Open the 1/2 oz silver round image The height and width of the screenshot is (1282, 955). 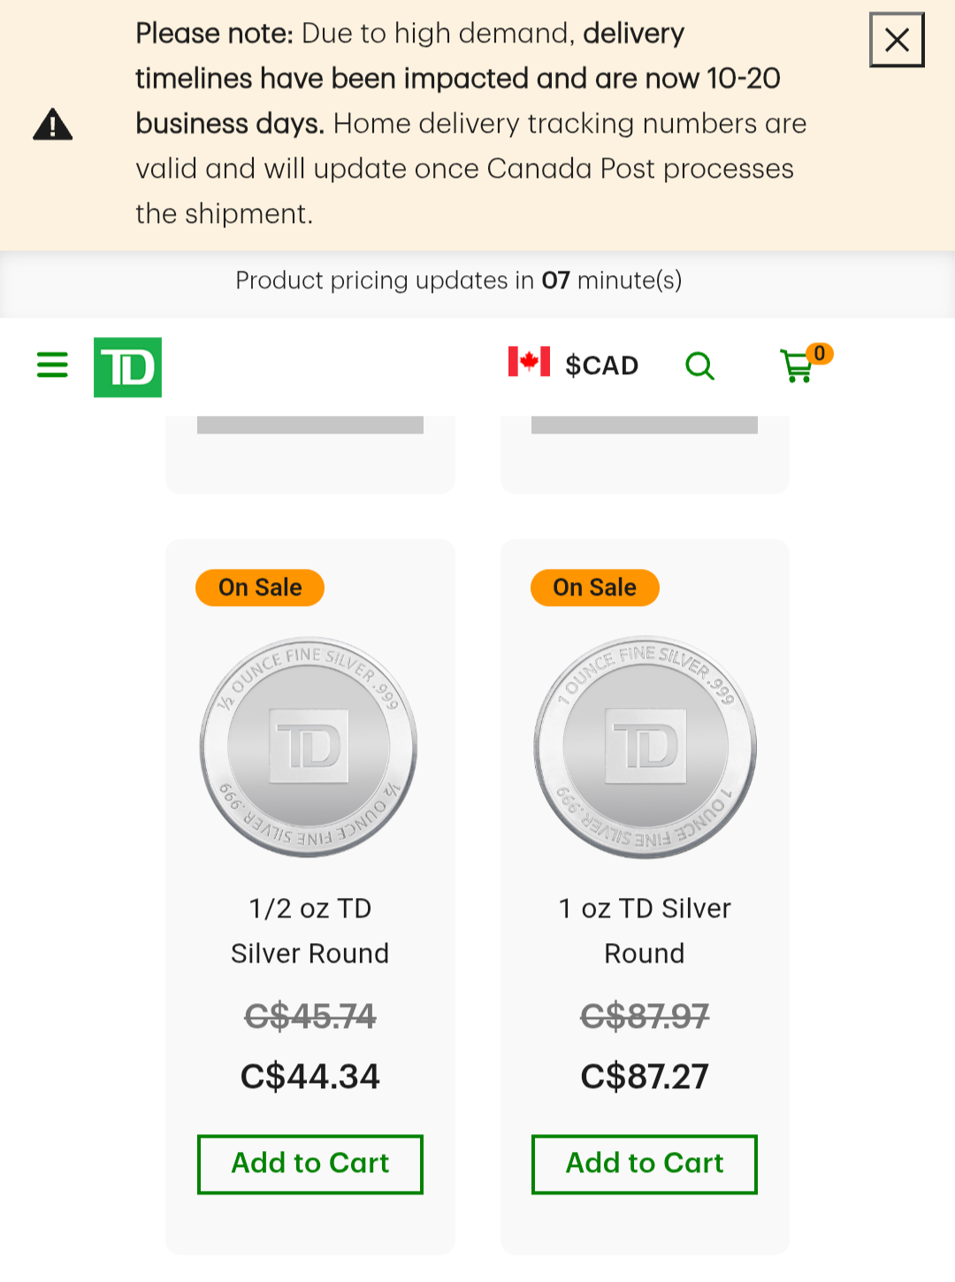[x=309, y=747]
